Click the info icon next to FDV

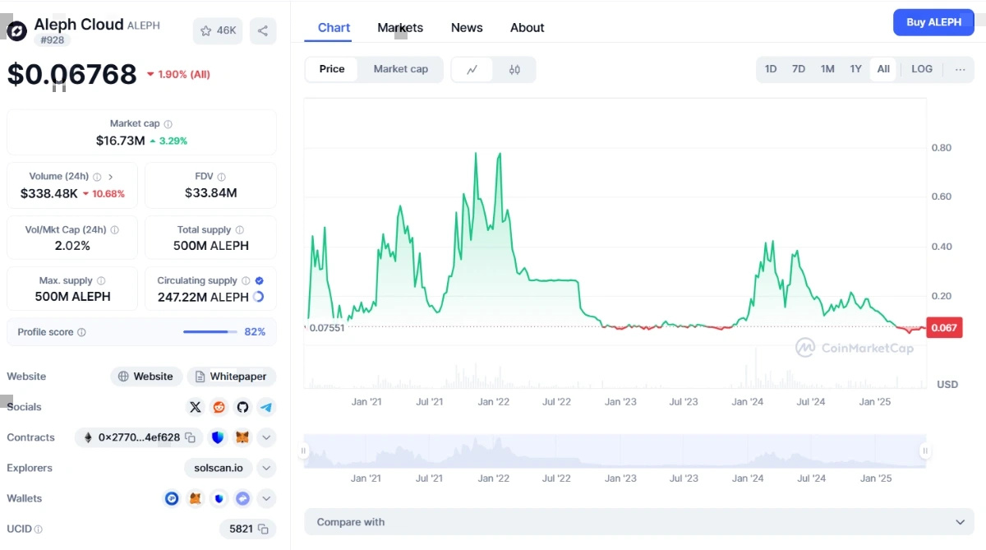(221, 177)
